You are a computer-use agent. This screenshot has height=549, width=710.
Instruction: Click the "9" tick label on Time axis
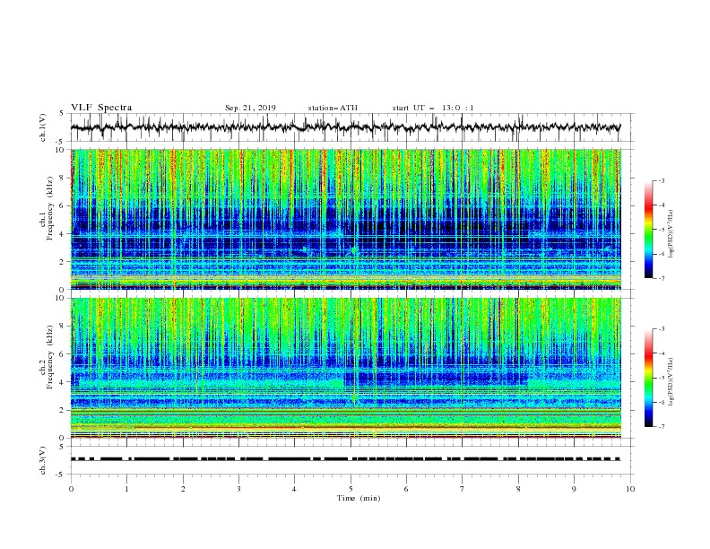click(574, 489)
